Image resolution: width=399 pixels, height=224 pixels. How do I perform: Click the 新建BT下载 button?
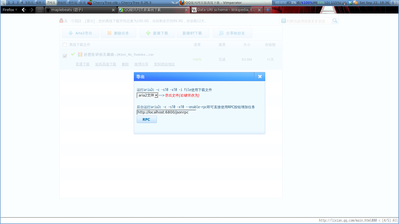click(193, 33)
